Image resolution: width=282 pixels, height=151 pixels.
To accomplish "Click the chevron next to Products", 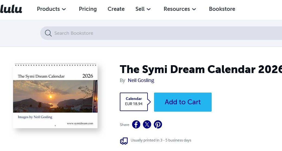I will (x=64, y=9).
